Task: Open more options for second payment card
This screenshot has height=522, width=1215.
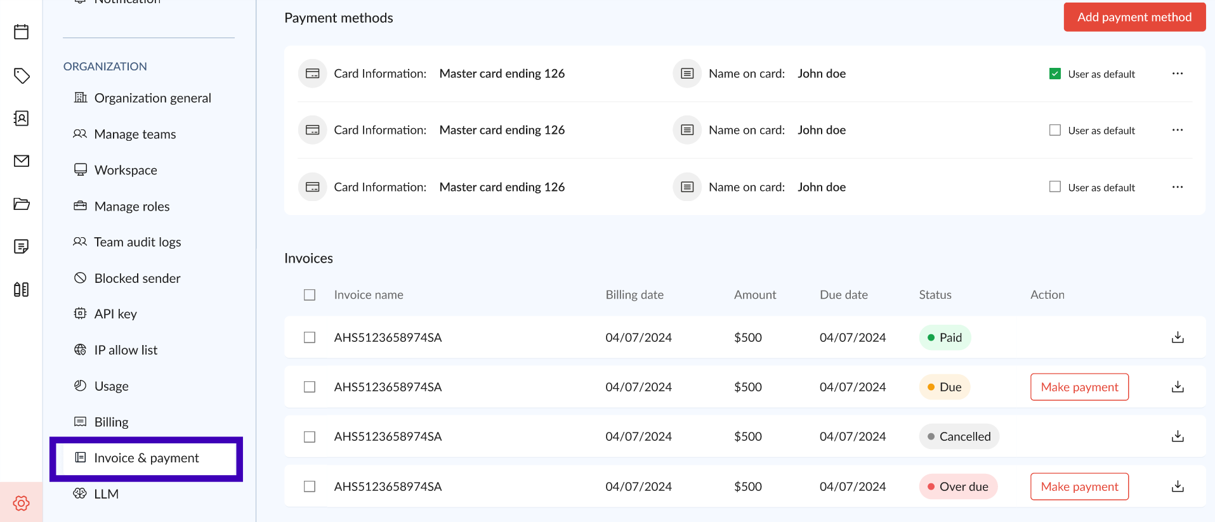Action: point(1178,130)
